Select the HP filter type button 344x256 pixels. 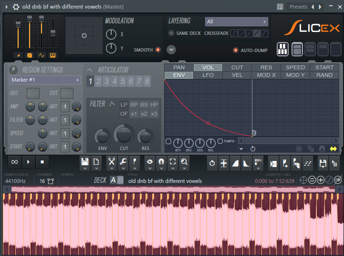tap(154, 105)
